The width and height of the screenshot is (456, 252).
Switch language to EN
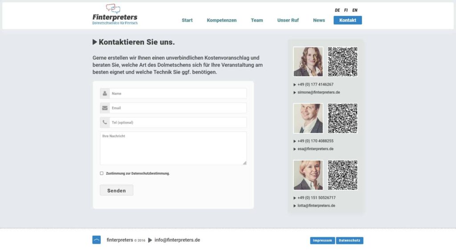pos(355,10)
